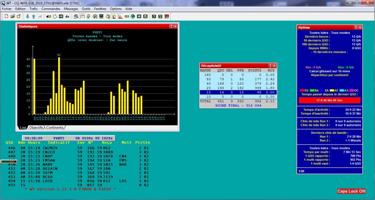375x200 pixels.
Task: Open the Options menu
Action: coord(116,9)
